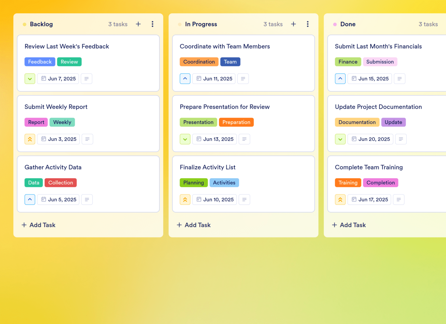Open the Backlog column options menu

[x=153, y=24]
